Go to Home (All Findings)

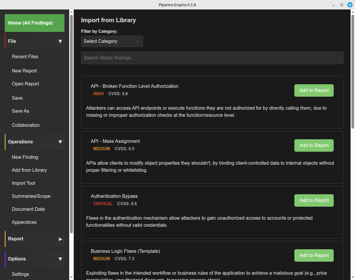point(34,23)
